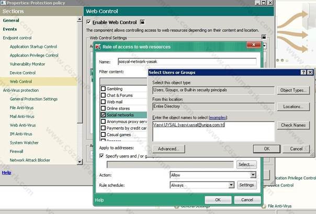Click Object Types button
Viewport: 316px width, 214px height.
tap(293, 91)
